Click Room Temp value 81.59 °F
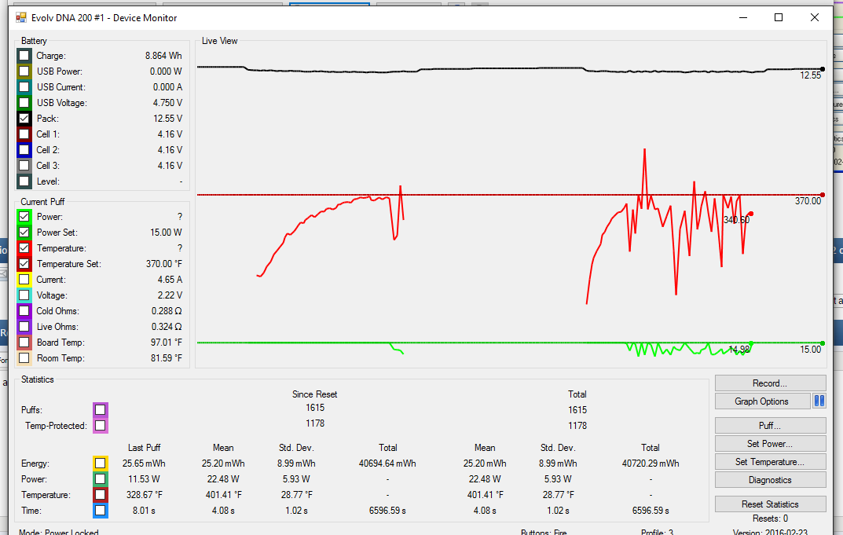 166,358
